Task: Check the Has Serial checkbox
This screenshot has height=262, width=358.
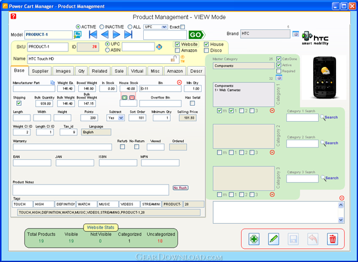Action: click(x=193, y=103)
